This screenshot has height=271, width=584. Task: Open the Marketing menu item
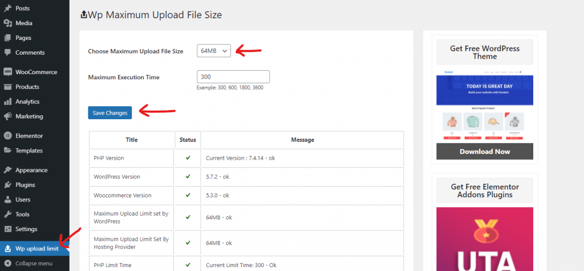click(x=35, y=116)
